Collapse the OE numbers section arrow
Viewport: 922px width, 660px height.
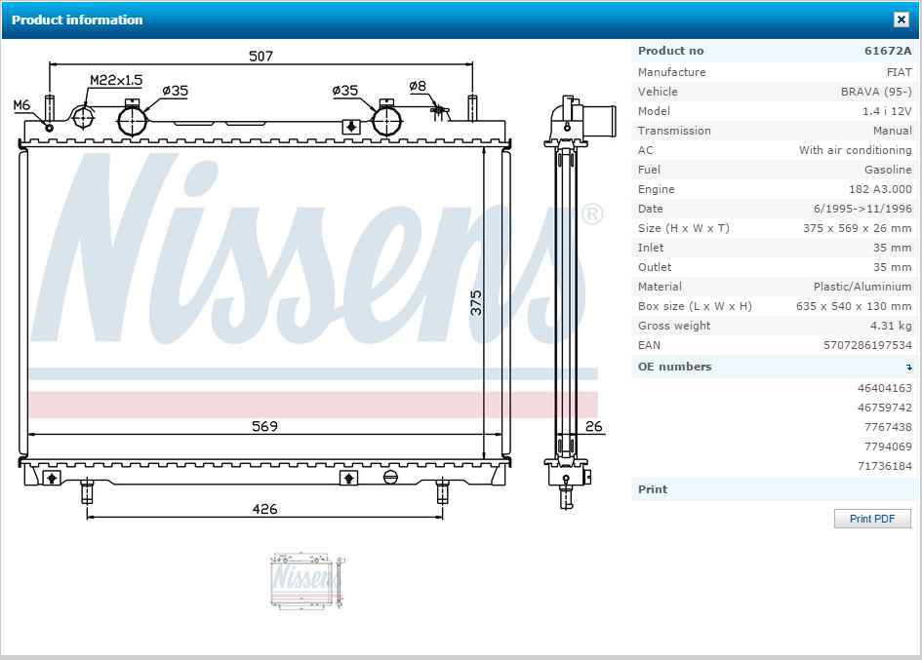tap(909, 368)
